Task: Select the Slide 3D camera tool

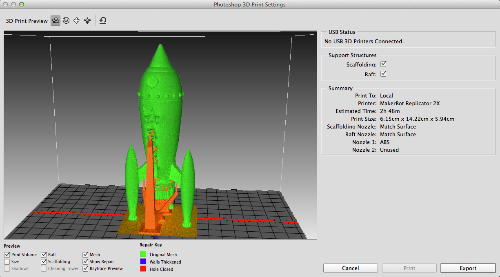Action: (x=87, y=20)
